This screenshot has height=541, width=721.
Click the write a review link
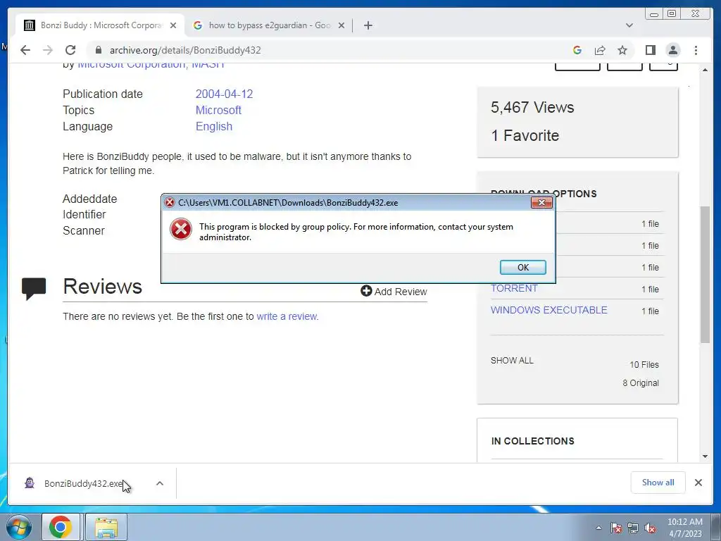pyautogui.click(x=287, y=316)
